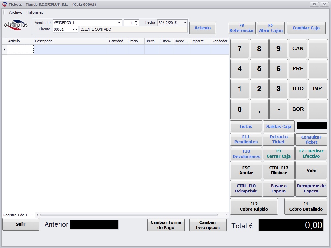Click F5 Abrir Cajon button
Viewport: 331px width, 248px height.
pyautogui.click(x=271, y=28)
